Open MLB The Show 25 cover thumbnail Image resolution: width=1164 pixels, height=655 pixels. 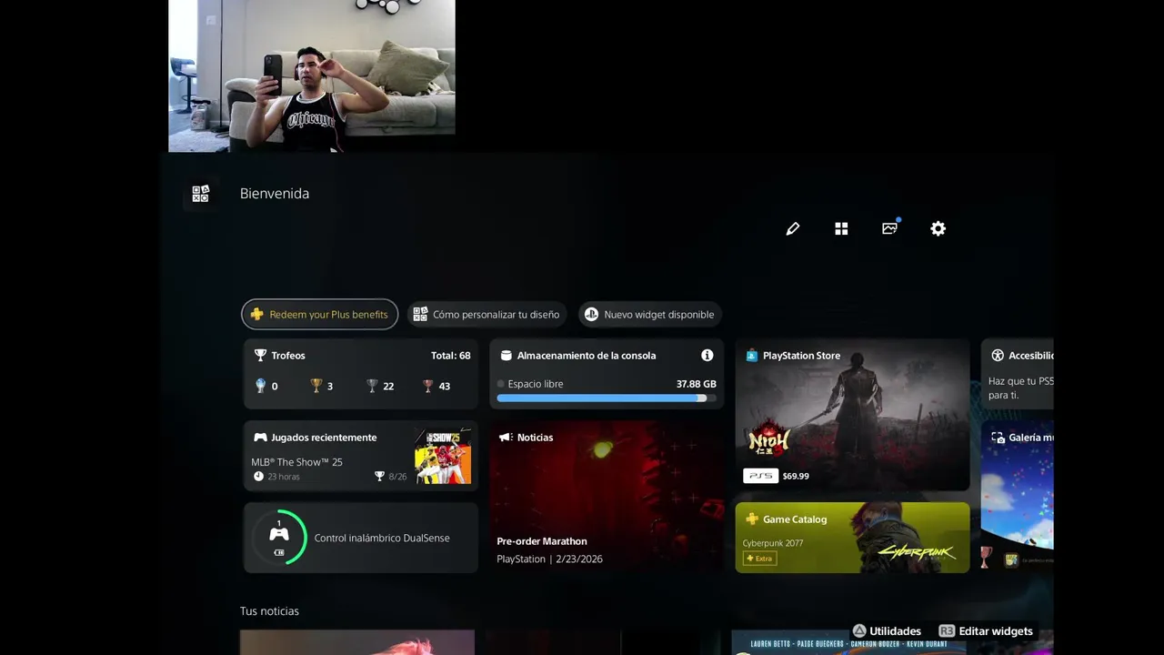pyautogui.click(x=443, y=456)
